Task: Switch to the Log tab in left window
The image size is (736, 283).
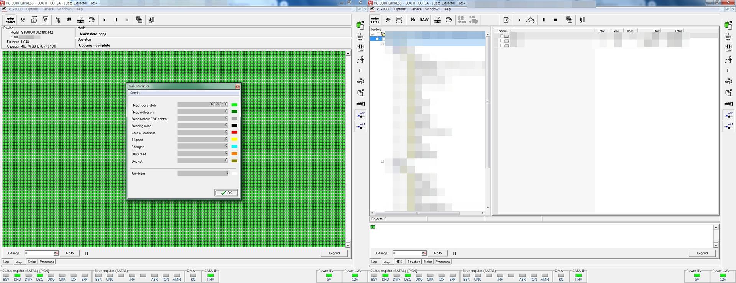Action: pyautogui.click(x=6, y=262)
